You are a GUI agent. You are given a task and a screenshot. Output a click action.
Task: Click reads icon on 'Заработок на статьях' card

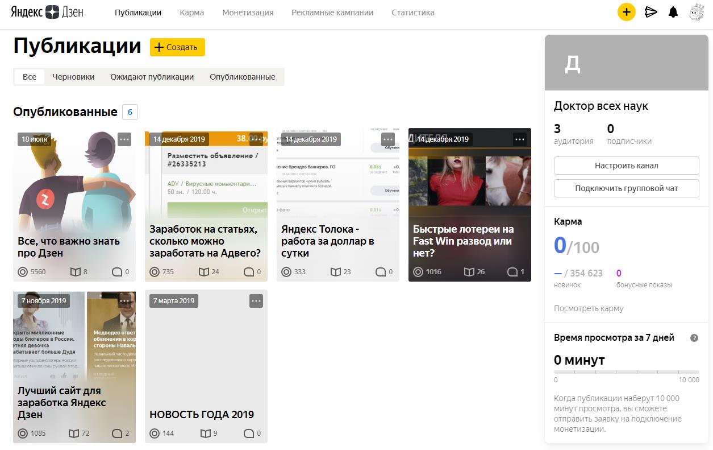[x=204, y=272]
